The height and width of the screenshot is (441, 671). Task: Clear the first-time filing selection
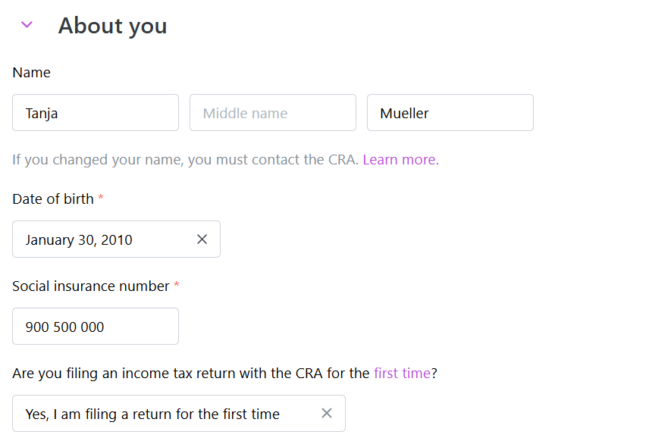click(x=327, y=414)
